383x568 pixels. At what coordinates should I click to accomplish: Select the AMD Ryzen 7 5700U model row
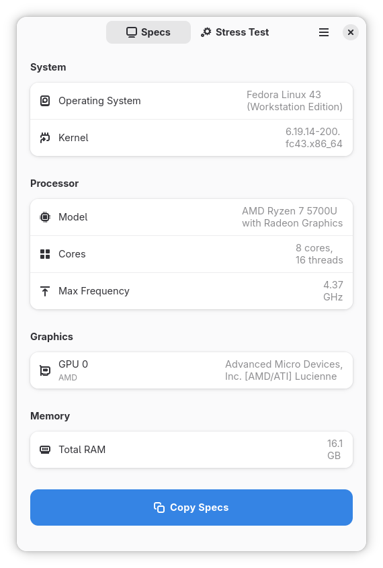point(191,217)
